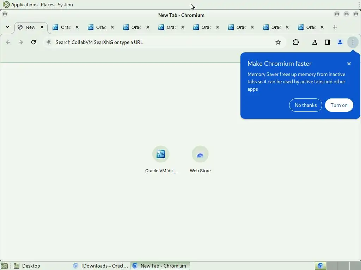
Task: Open a new tab with plus button
Action: click(335, 27)
